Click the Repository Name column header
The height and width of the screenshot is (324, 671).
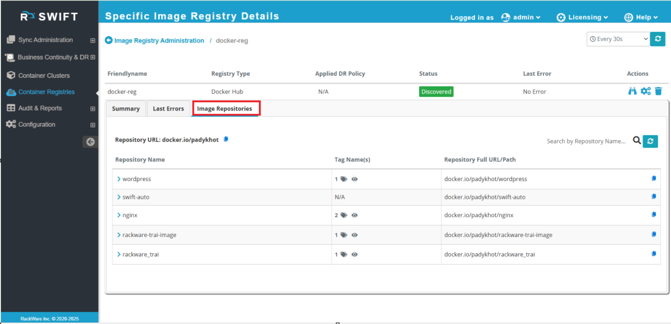(x=140, y=159)
